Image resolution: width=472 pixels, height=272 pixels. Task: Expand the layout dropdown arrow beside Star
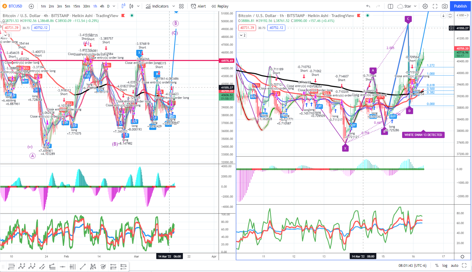pos(415,6)
